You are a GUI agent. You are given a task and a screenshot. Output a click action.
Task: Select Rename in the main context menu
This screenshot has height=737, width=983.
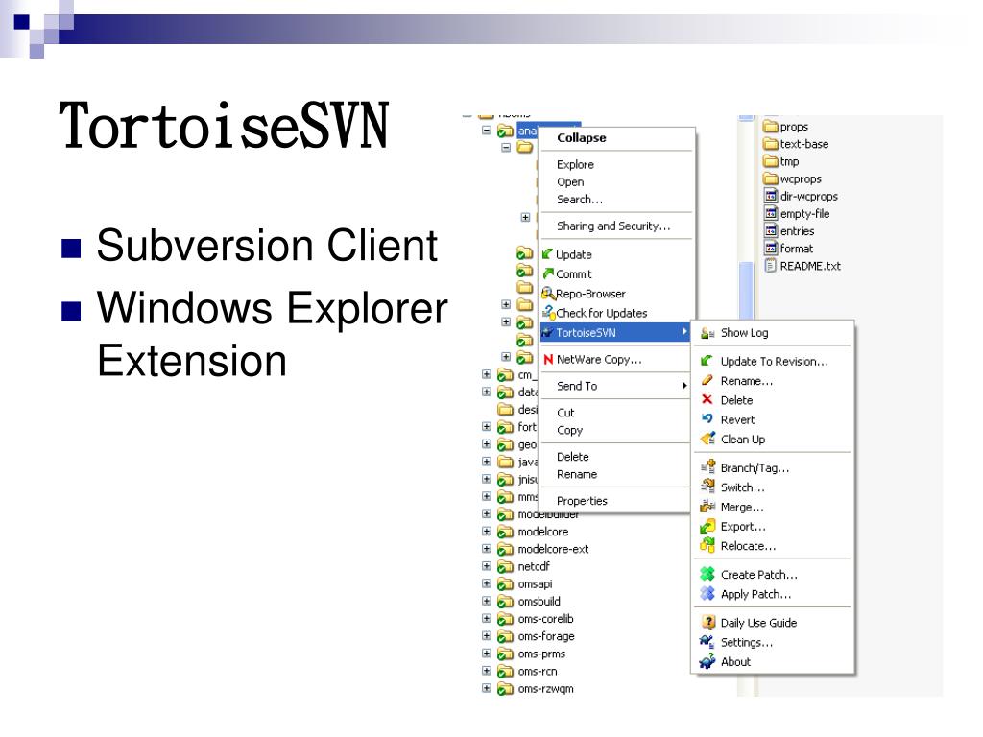click(x=614, y=474)
